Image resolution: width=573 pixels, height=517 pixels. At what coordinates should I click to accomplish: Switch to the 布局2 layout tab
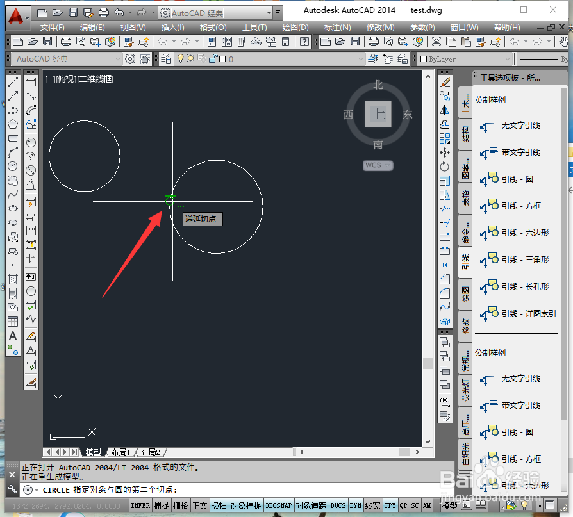tap(150, 452)
